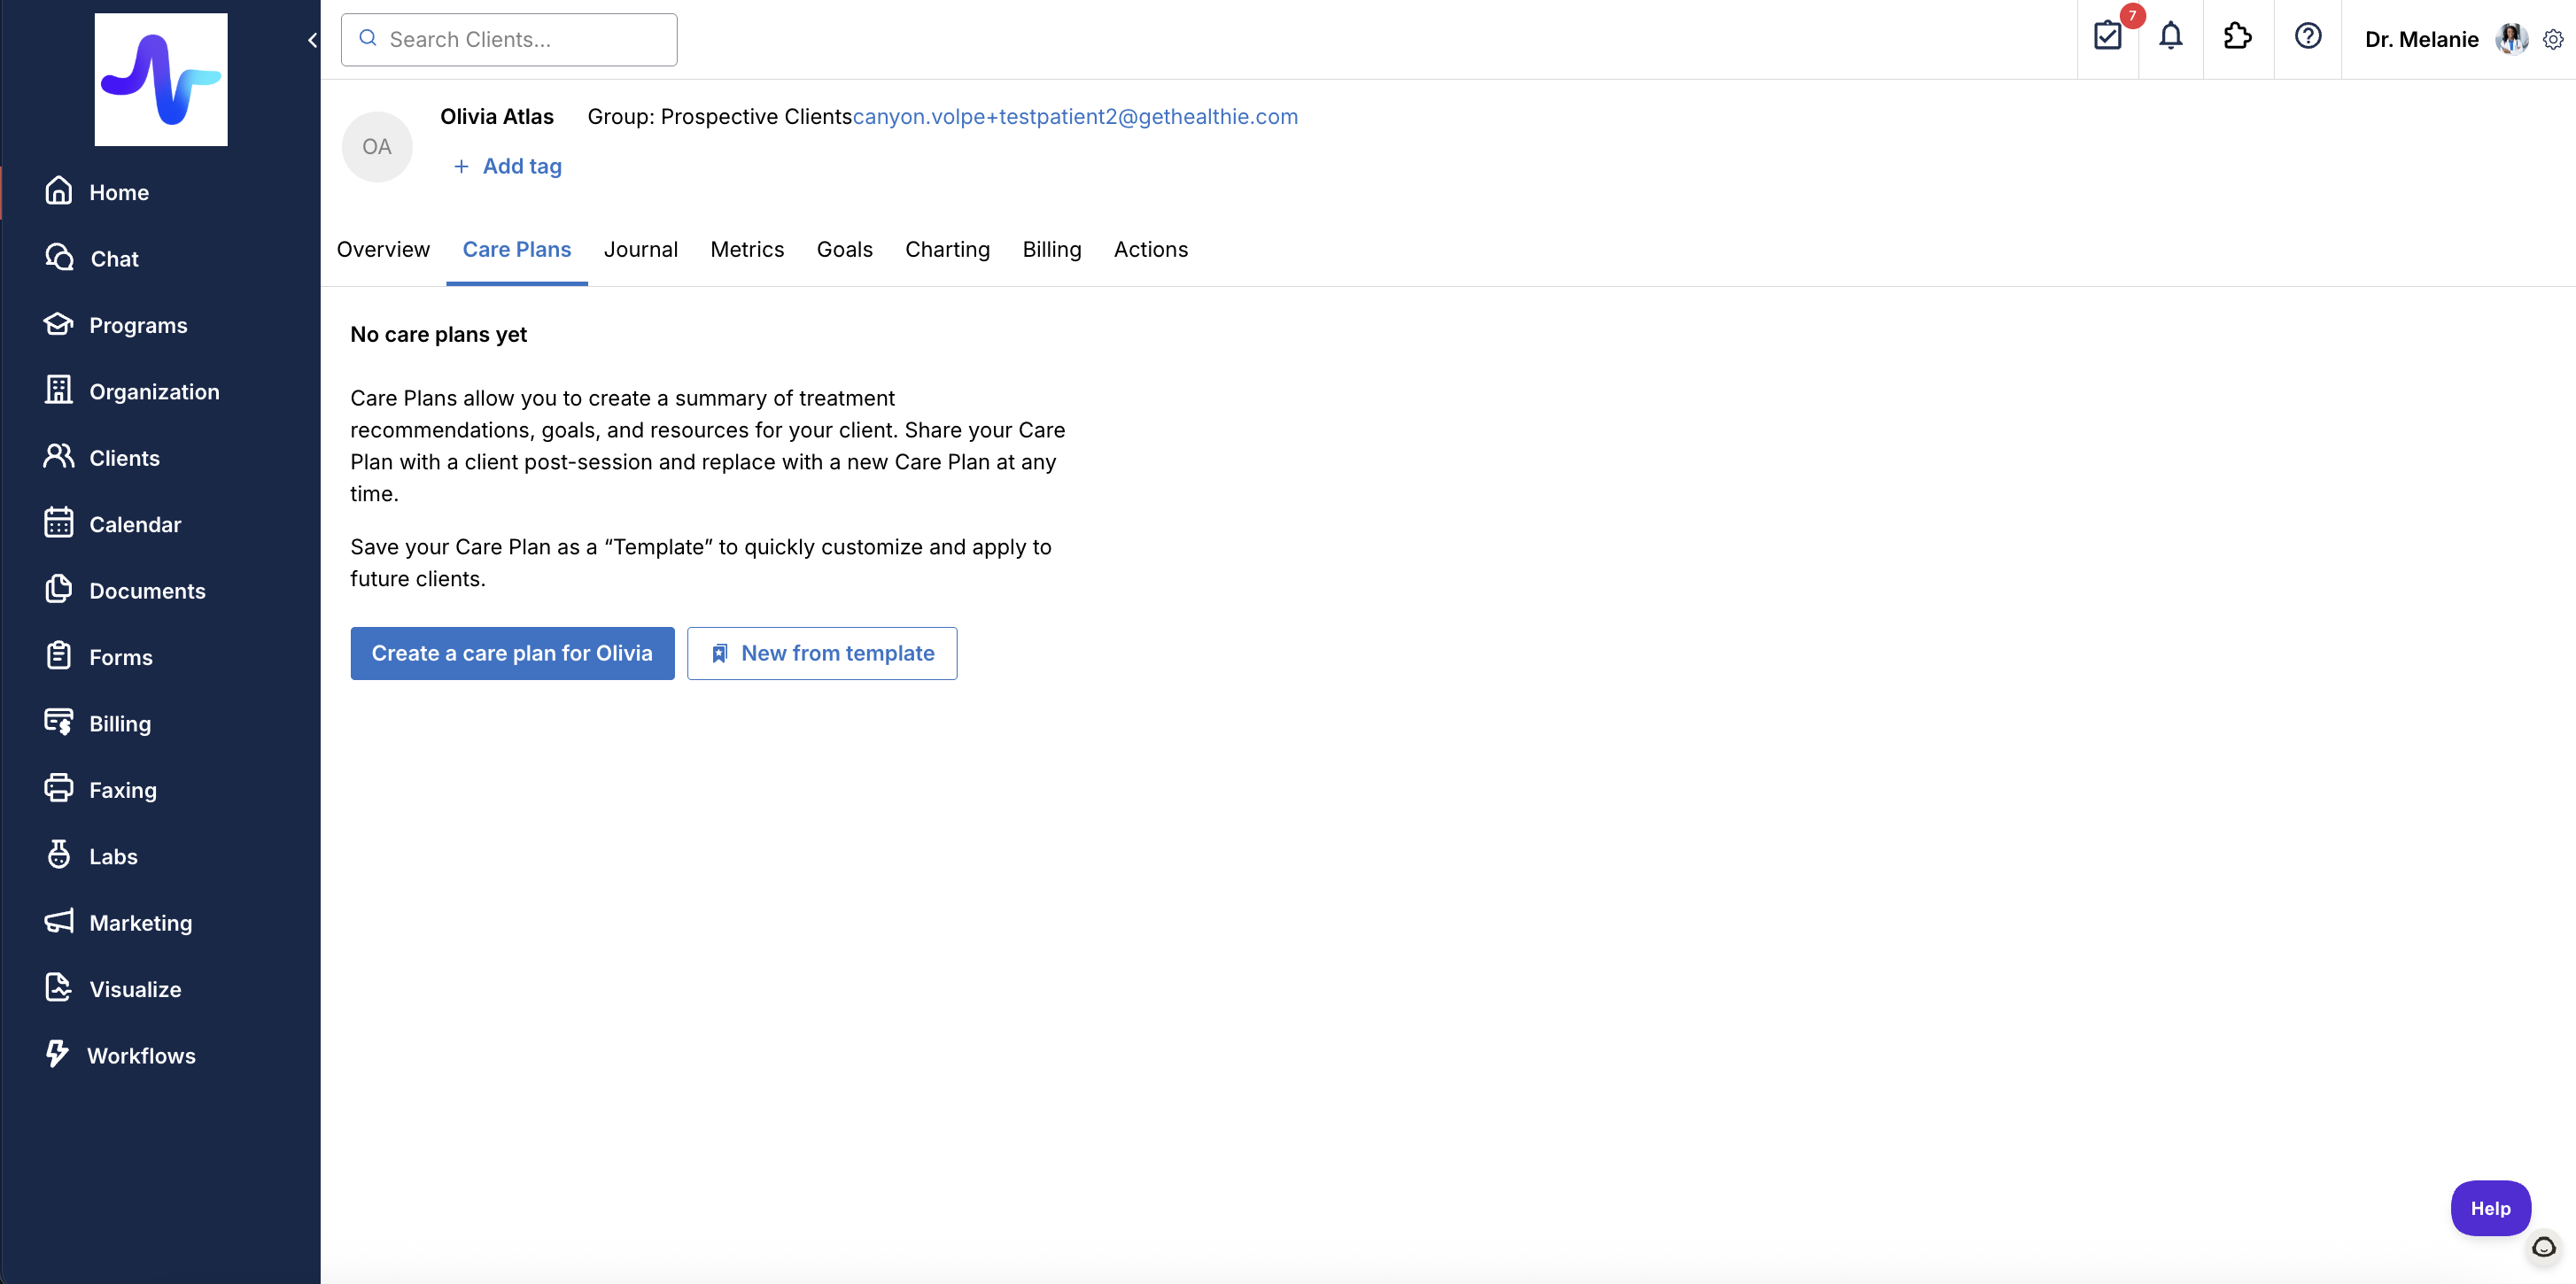Switch to the Overview tab
The width and height of the screenshot is (2576, 1284).
pyautogui.click(x=383, y=249)
